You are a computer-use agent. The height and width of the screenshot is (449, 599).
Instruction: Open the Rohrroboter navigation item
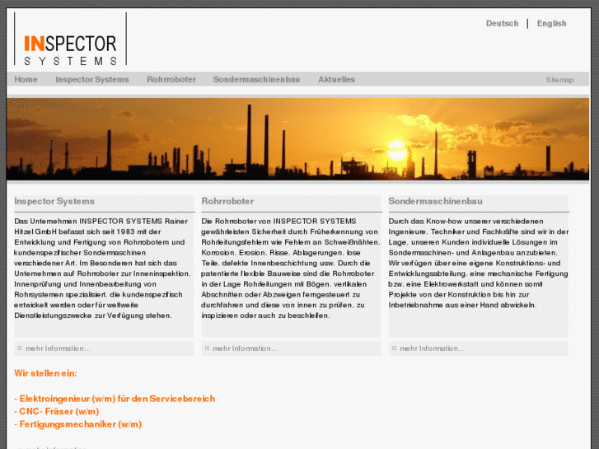[x=171, y=79]
